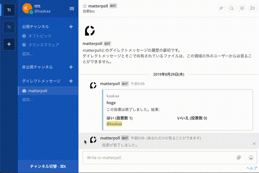Click the 2019年8月29日(木) date separator

[x=169, y=74]
